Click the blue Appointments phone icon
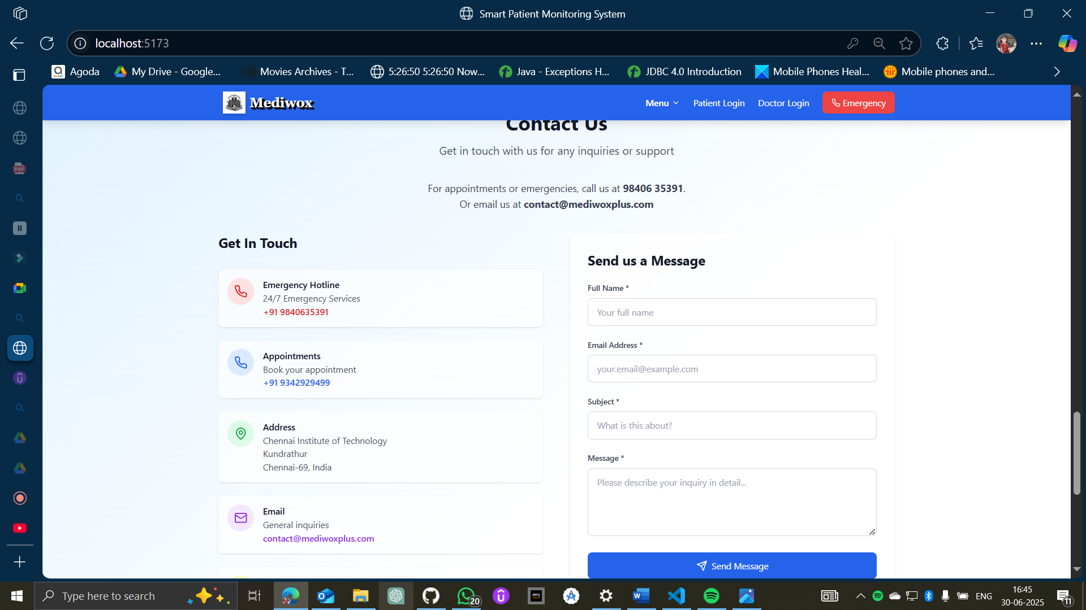Viewport: 1086px width, 610px height. (240, 363)
